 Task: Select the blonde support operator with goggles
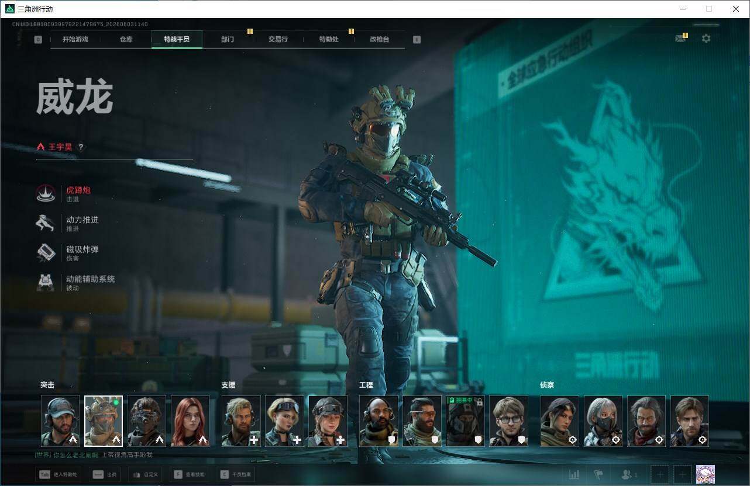coord(284,421)
